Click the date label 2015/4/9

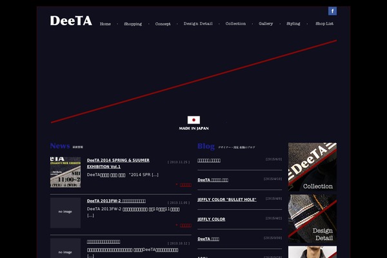click(273, 199)
